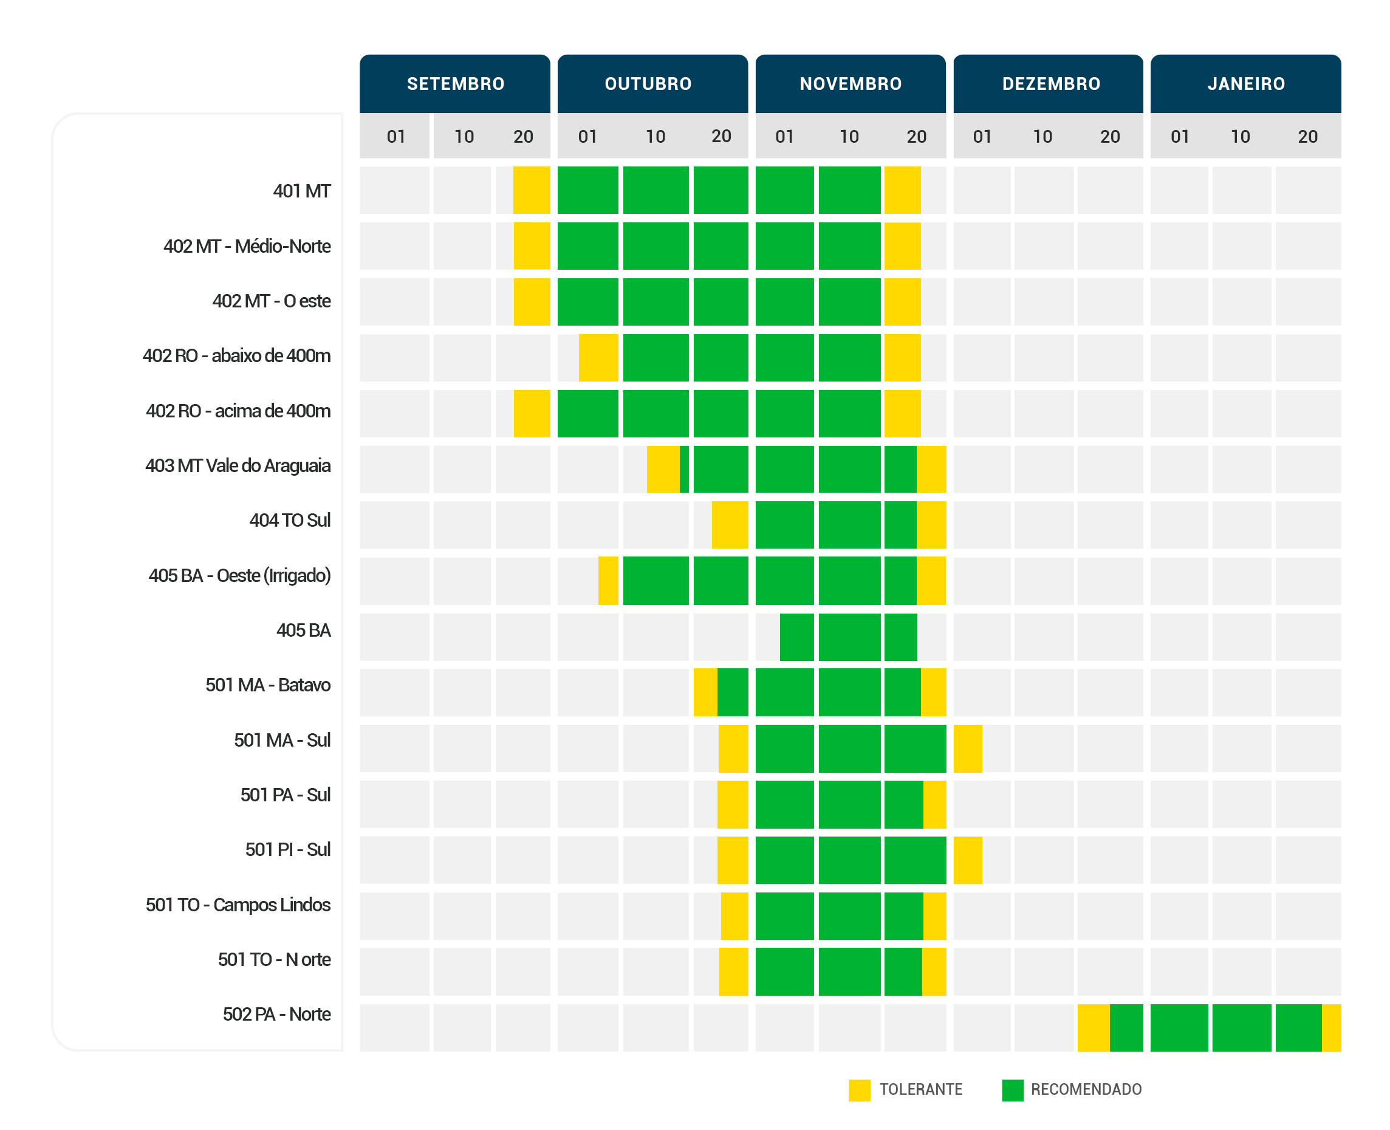Select the NOVEMBRO month header
1390x1130 pixels.
point(850,84)
